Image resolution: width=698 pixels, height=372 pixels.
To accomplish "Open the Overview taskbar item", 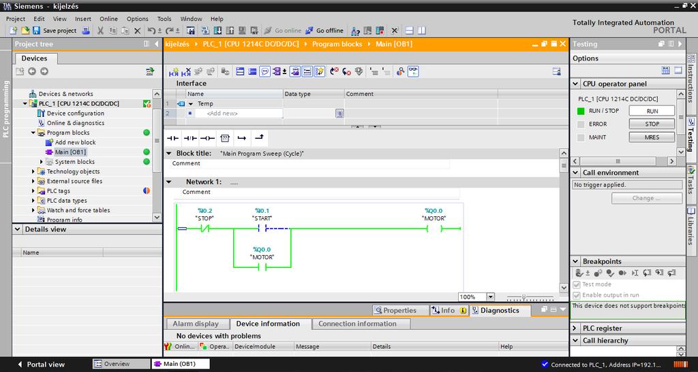I will pos(121,364).
